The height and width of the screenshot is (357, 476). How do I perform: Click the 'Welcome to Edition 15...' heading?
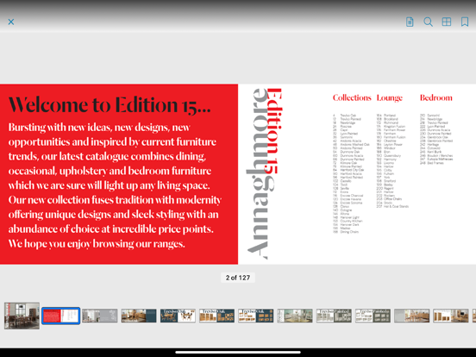click(110, 105)
